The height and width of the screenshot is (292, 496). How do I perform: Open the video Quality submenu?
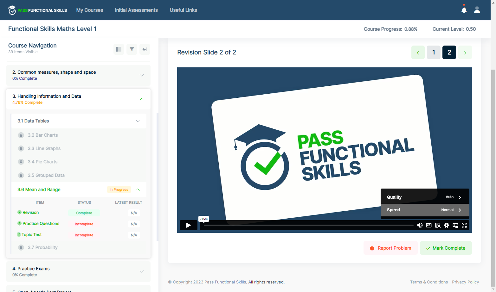[425, 197]
